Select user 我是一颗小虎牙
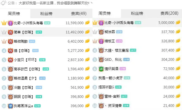 click(x=111, y=78)
